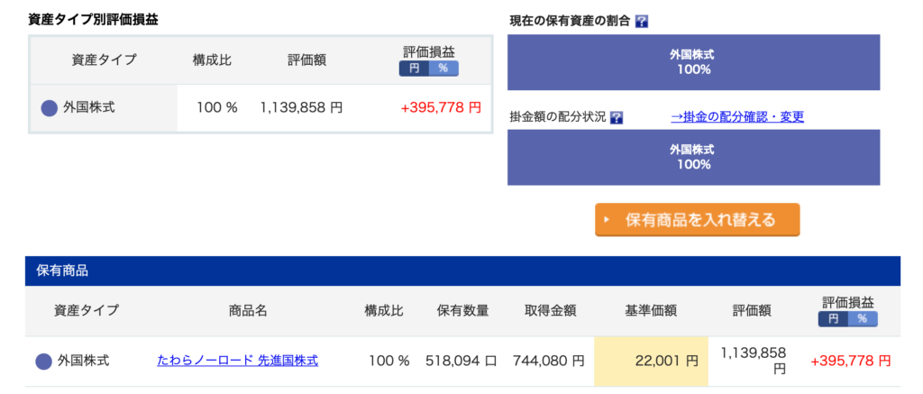Switch 保有商品 評価損益 to % display
This screenshot has height=394, width=923.
tap(863, 318)
